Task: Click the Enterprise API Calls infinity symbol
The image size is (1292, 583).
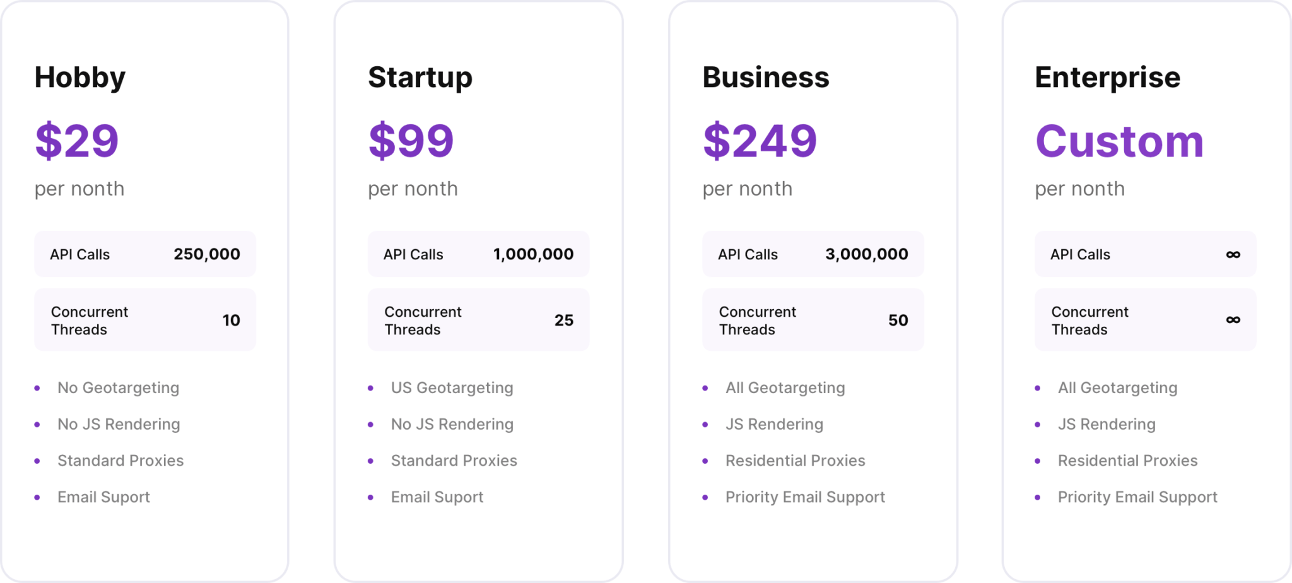Action: coord(1233,255)
